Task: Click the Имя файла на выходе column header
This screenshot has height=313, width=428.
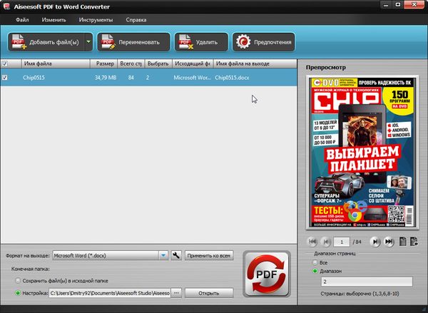Action: click(x=255, y=63)
